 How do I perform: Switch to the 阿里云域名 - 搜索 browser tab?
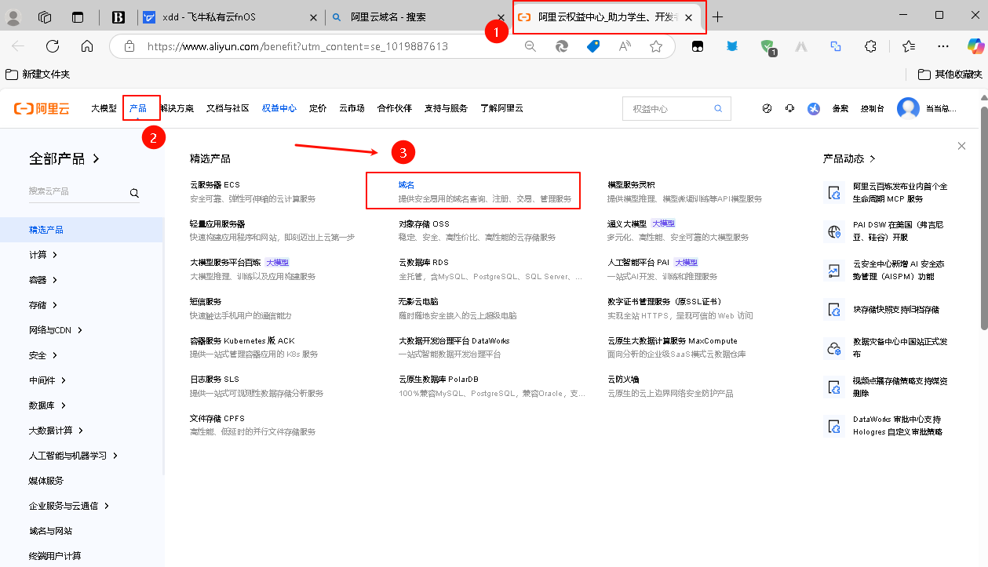(417, 16)
